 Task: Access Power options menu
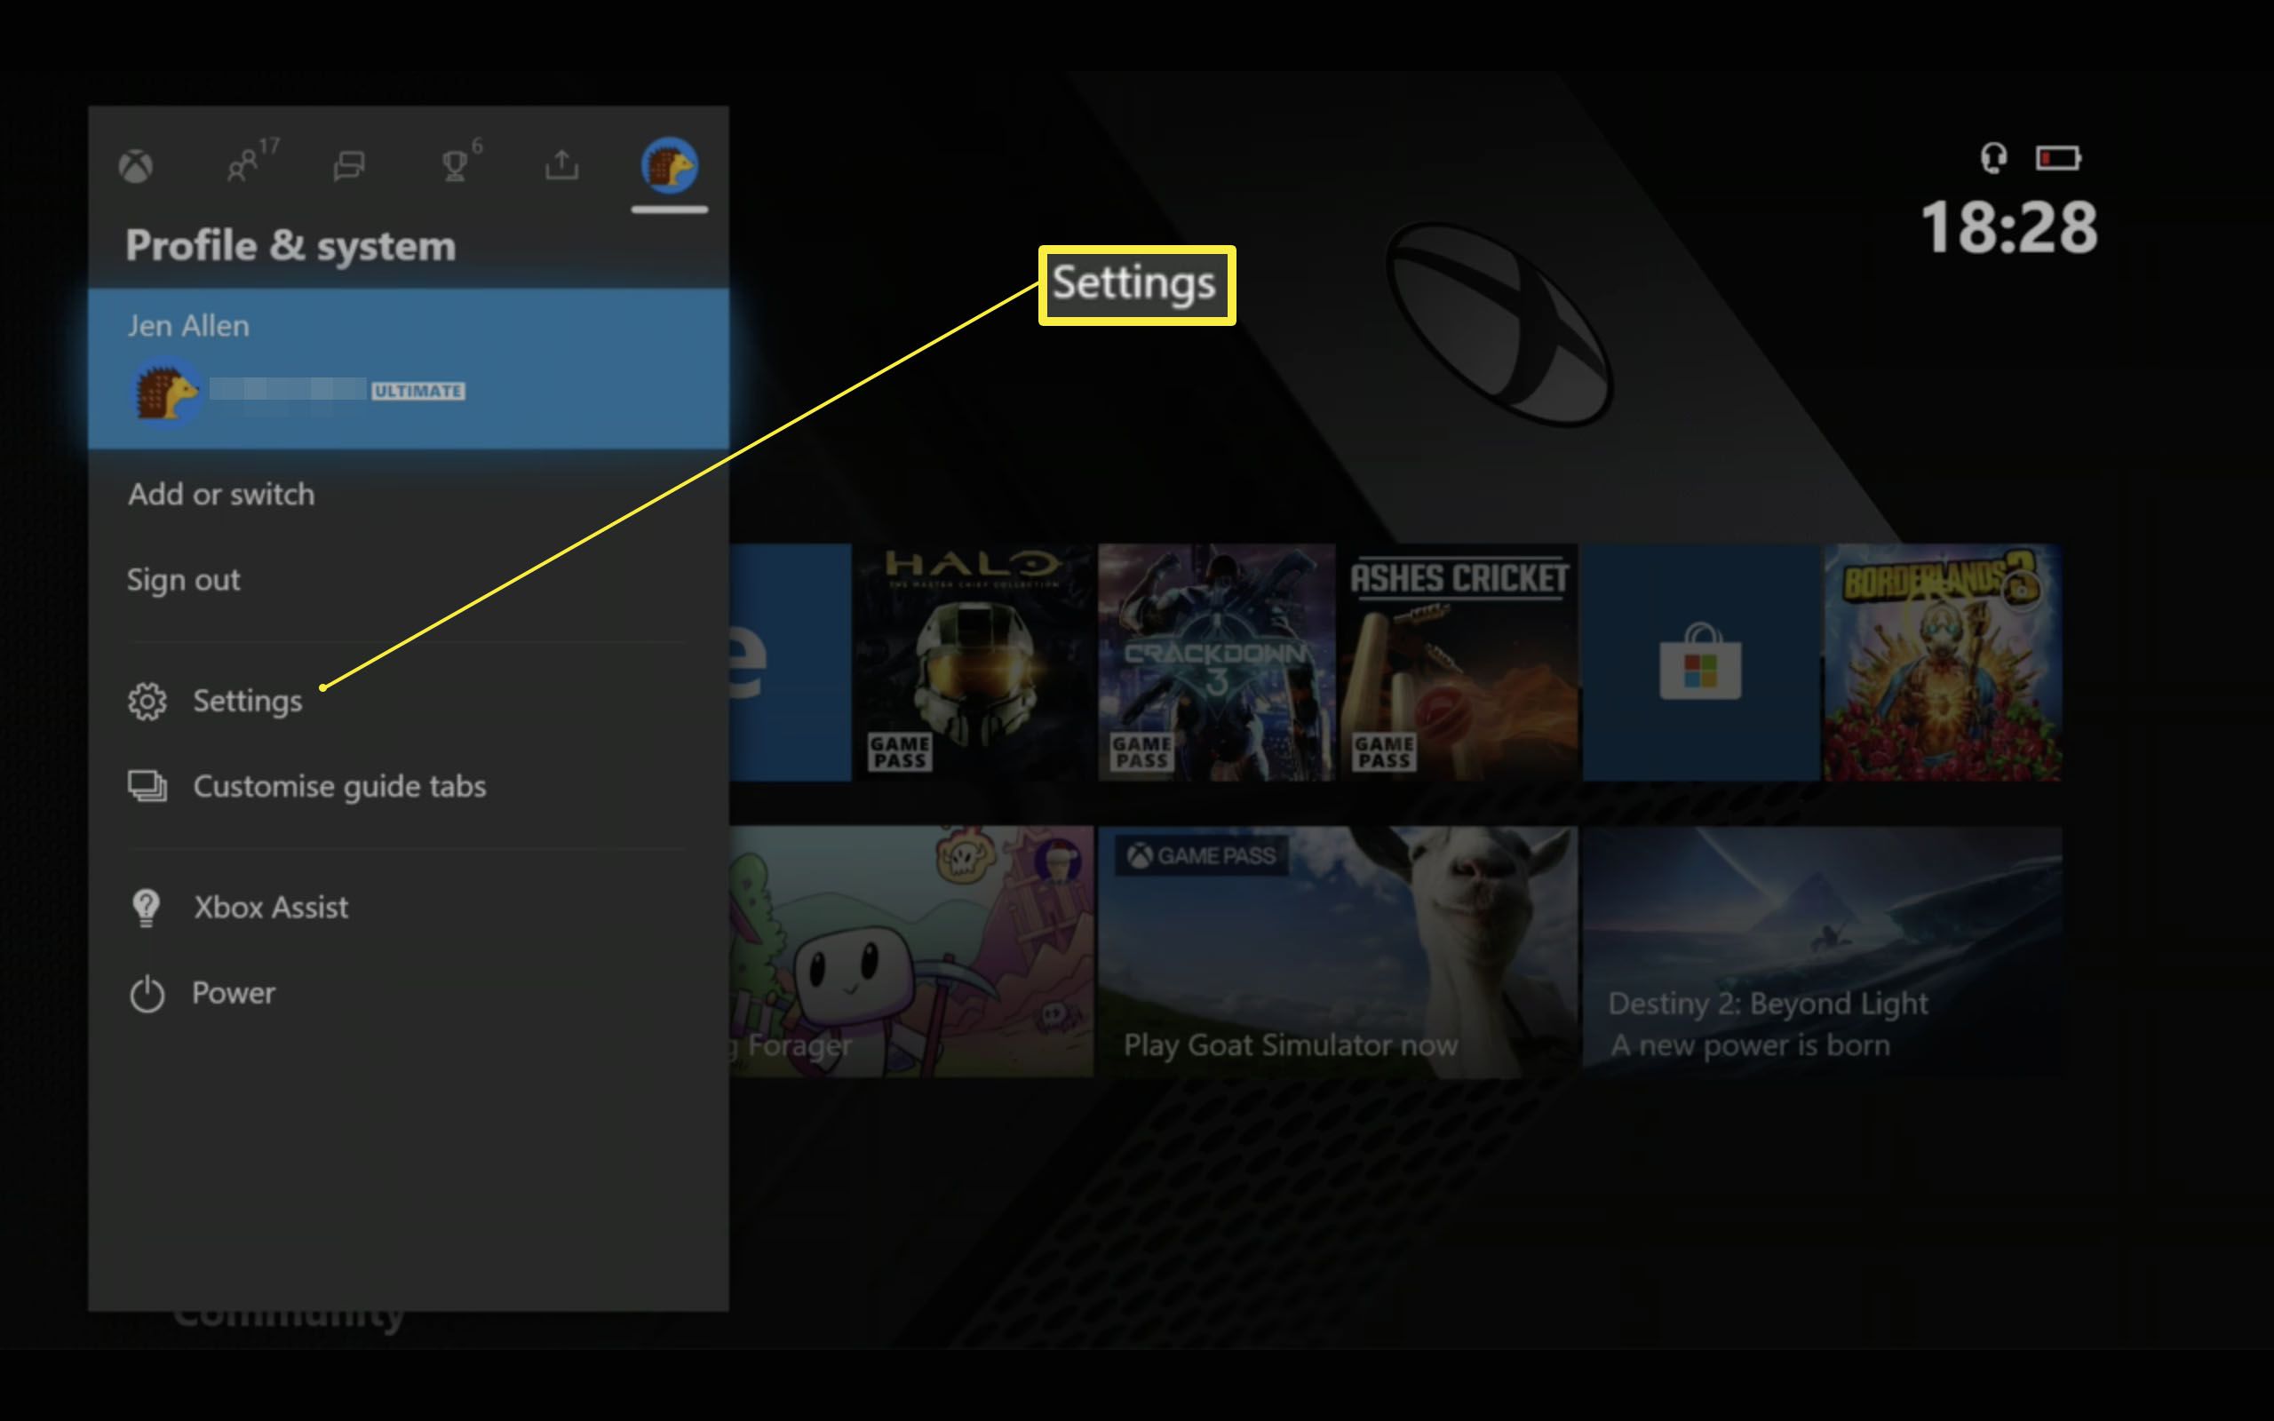pos(233,992)
